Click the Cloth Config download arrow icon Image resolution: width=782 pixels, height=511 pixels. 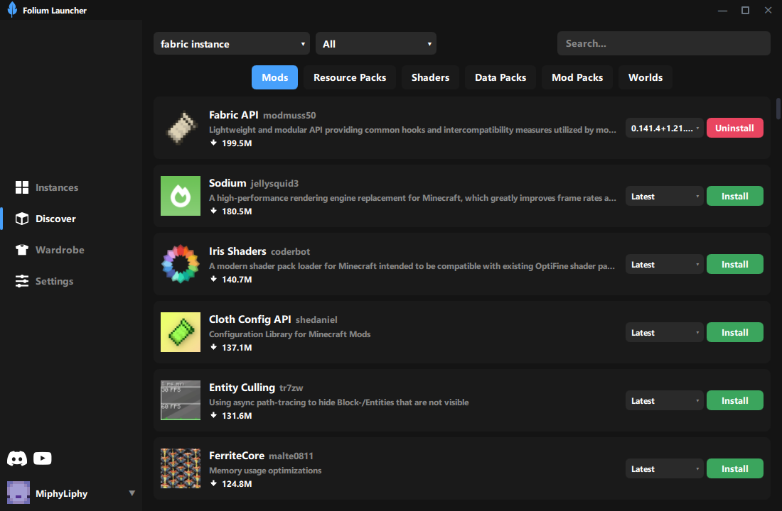tap(213, 347)
